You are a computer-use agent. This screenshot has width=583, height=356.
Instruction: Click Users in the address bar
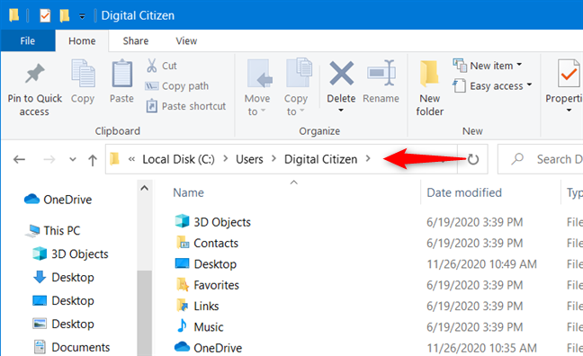point(249,159)
